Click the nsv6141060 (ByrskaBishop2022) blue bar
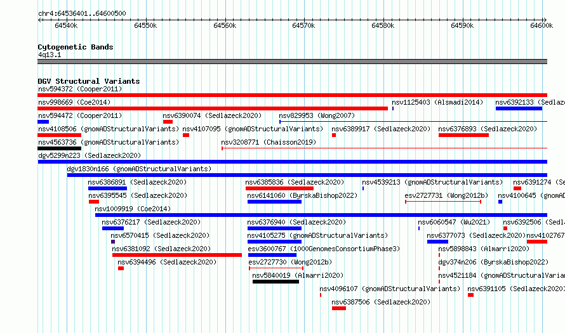The width and height of the screenshot is (565, 333). [x=275, y=202]
